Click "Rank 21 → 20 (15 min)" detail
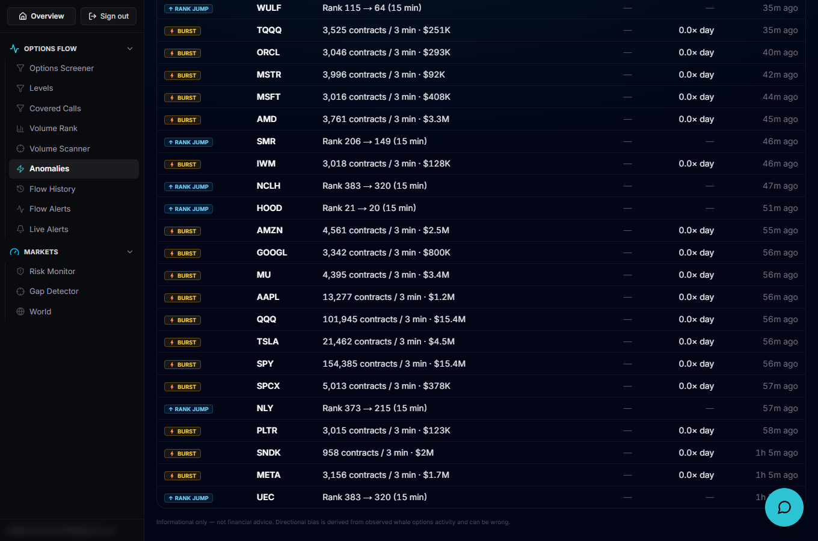818x541 pixels. point(369,208)
